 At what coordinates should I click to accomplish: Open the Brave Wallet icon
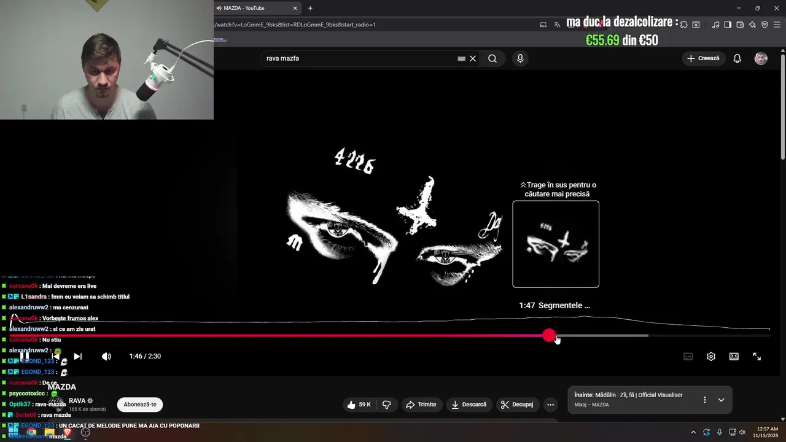740,25
